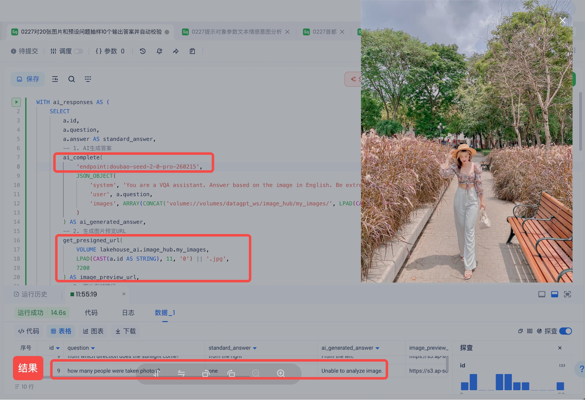This screenshot has height=400, width=585.
Task: Click the fullscreen results panel icon
Action: [x=567, y=294]
